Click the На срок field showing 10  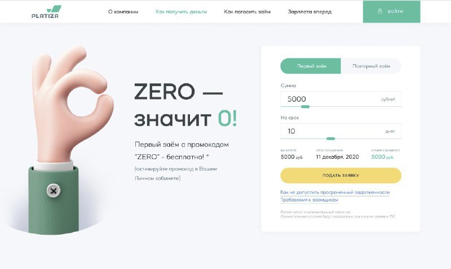341,131
